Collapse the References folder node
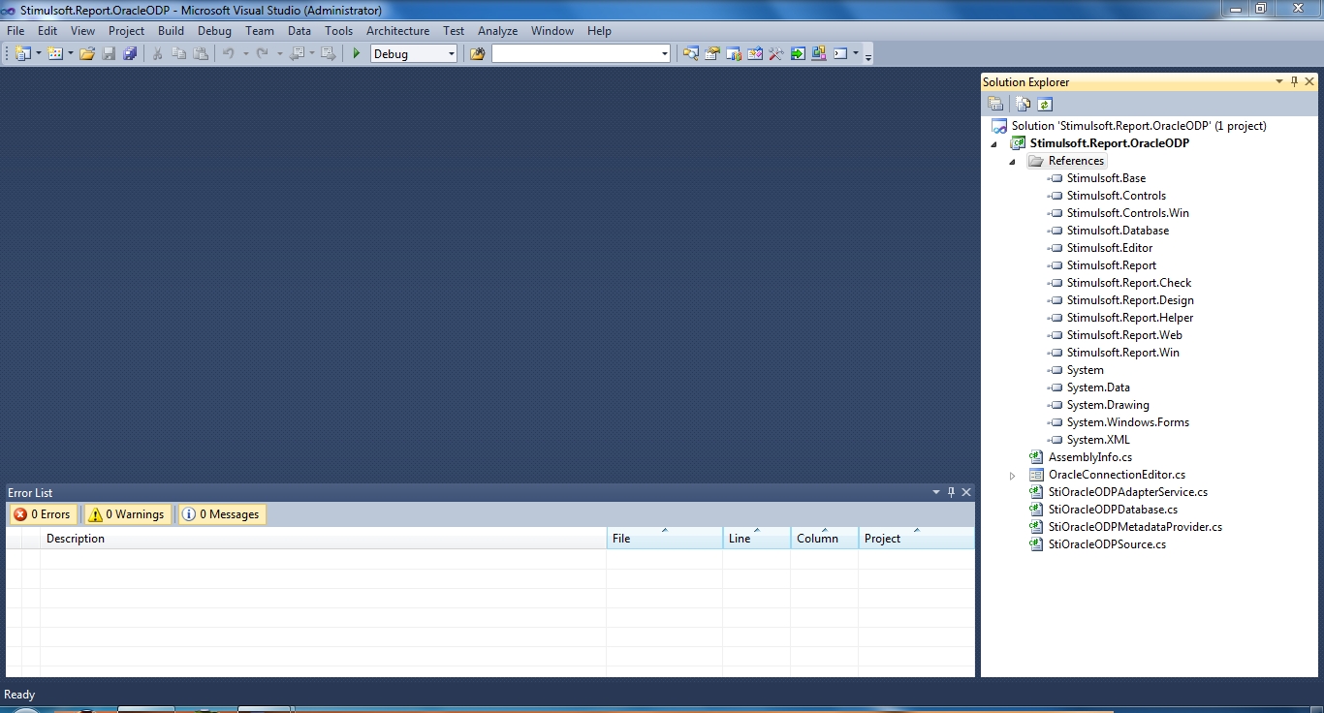Viewport: 1324px width, 713px height. pos(1012,162)
